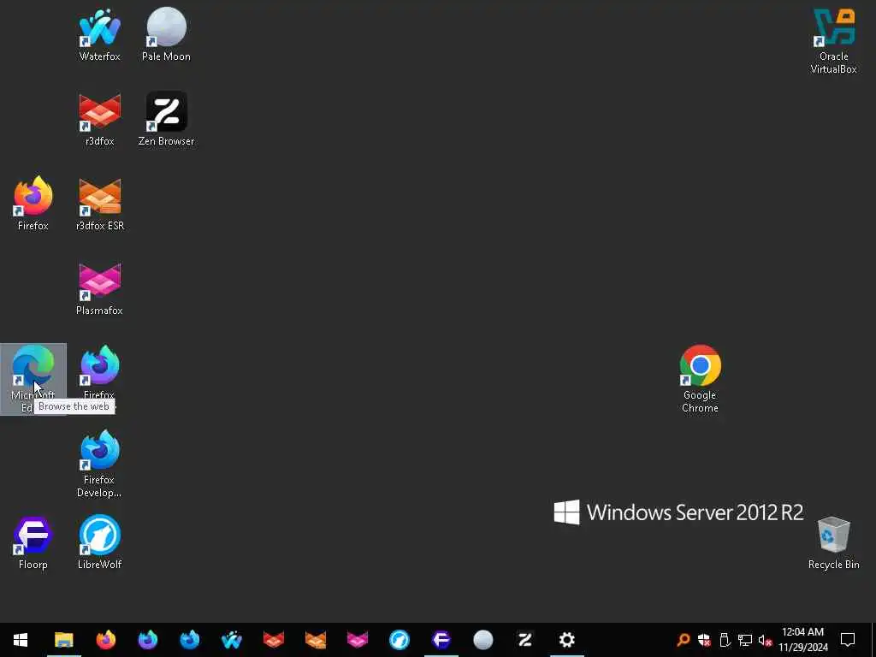Switch to Floorp on the taskbar
The width and height of the screenshot is (876, 657).
click(441, 640)
